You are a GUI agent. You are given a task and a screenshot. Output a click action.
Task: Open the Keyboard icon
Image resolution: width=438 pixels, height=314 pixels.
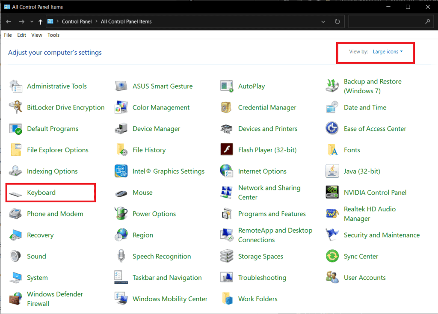point(16,193)
